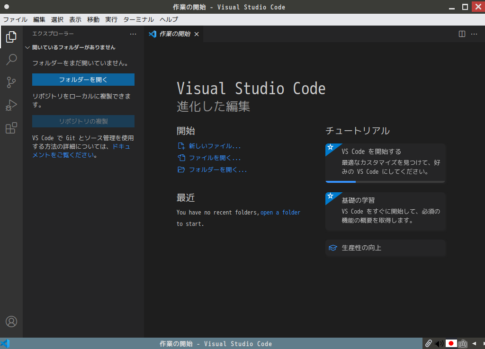Click the チュートリアル heading
The width and height of the screenshot is (485, 349).
tap(358, 130)
